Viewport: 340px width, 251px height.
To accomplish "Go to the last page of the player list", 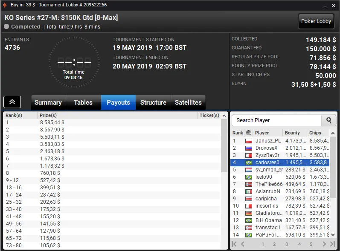I will click(x=332, y=244).
